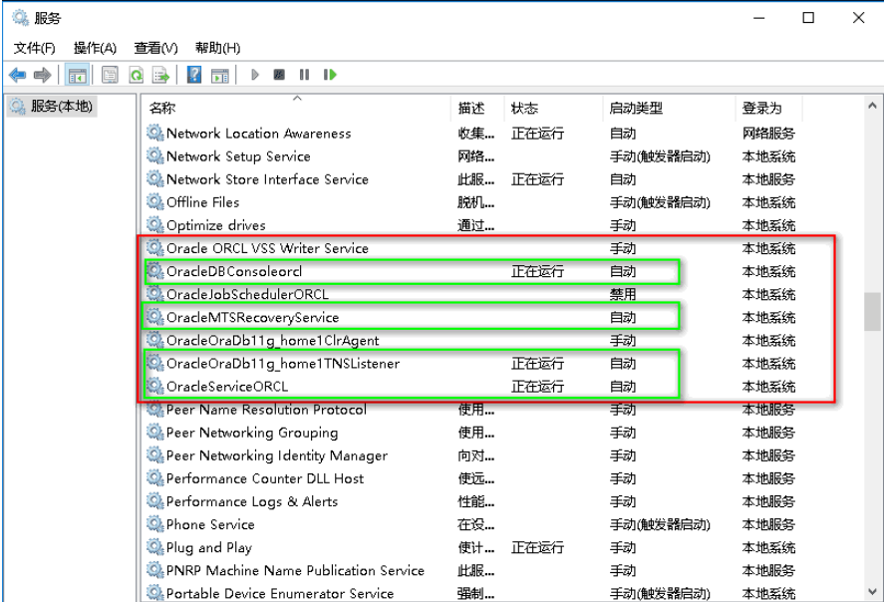The width and height of the screenshot is (886, 602).
Task: Open the blue help icon
Action: click(x=194, y=75)
